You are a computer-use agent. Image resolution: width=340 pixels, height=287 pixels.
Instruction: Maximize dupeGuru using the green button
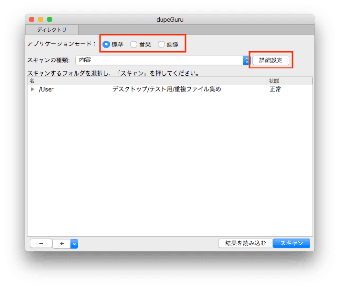(x=50, y=19)
